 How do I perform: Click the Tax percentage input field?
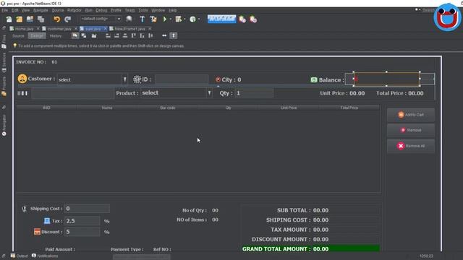click(x=82, y=221)
